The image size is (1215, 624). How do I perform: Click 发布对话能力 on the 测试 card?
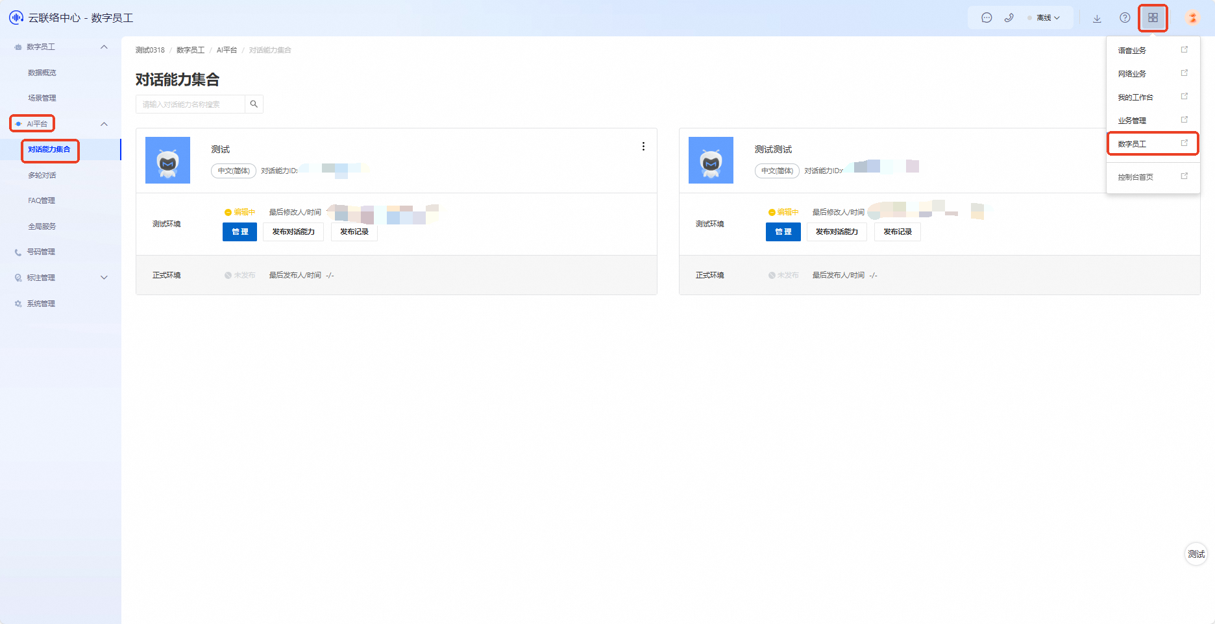point(293,232)
